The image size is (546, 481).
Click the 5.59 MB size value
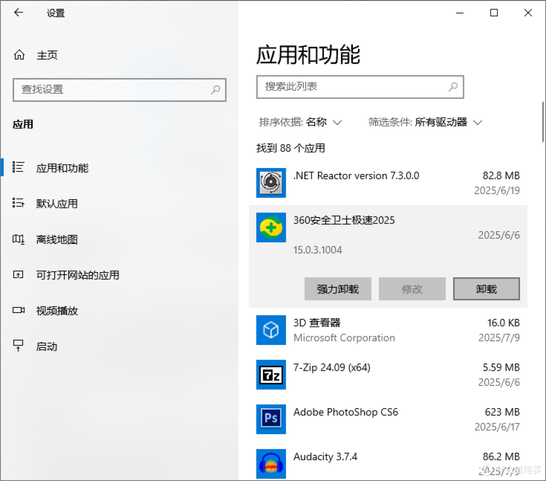tap(501, 367)
